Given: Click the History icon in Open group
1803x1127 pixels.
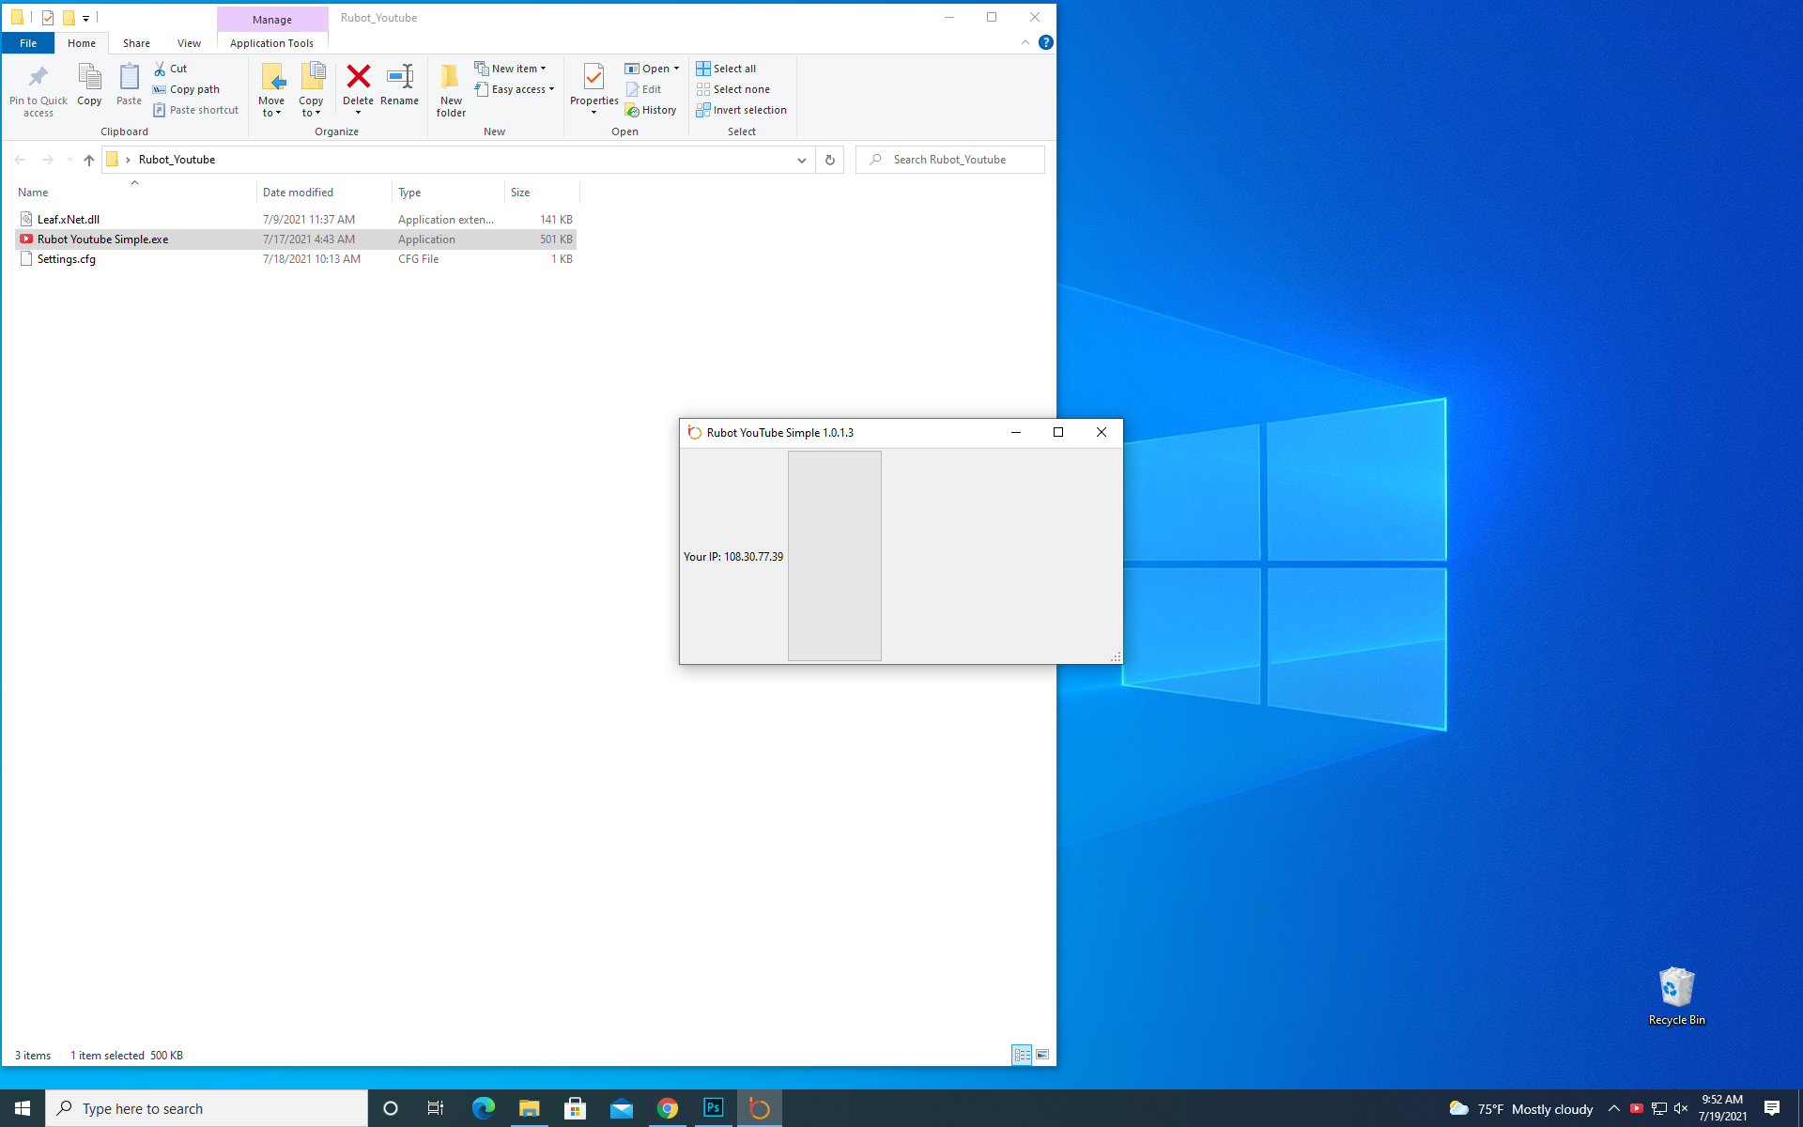Looking at the screenshot, I should 651,110.
